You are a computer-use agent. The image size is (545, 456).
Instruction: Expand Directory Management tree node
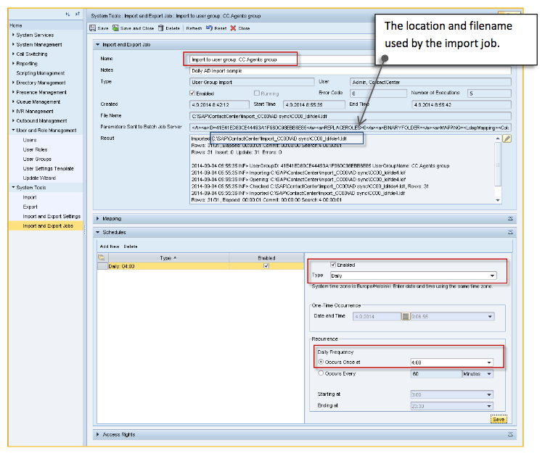click(13, 83)
